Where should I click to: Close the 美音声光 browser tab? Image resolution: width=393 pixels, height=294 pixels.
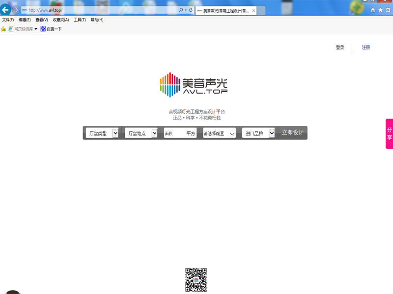[253, 10]
